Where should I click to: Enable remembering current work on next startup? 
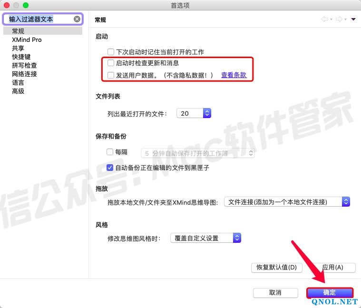[x=111, y=51]
